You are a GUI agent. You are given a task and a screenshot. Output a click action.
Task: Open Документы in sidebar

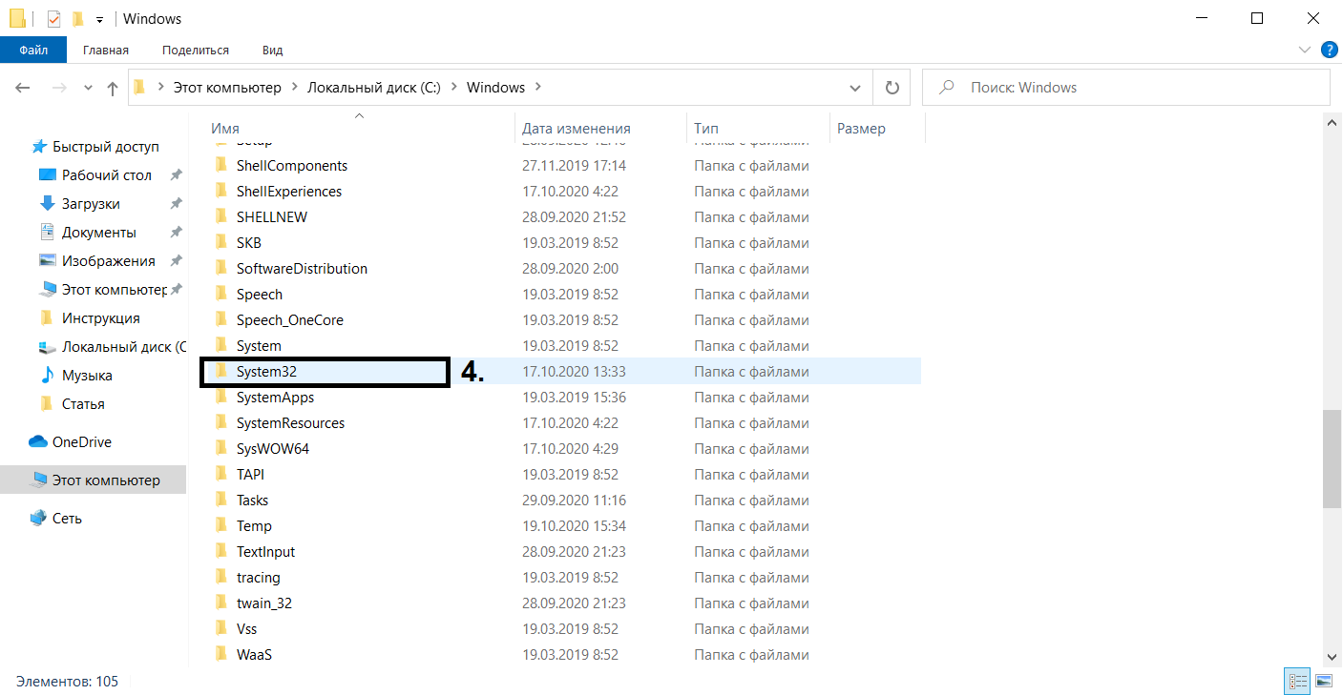98,233
